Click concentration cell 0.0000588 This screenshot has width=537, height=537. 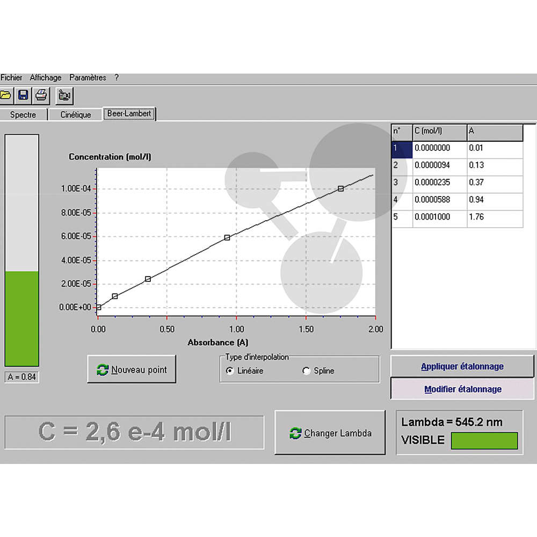click(440, 201)
